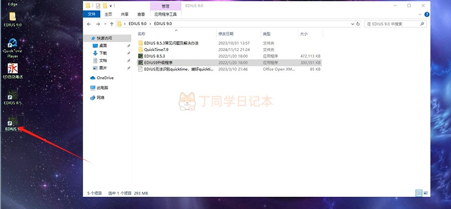Open the 查看 ribbon tab

pos(139,15)
